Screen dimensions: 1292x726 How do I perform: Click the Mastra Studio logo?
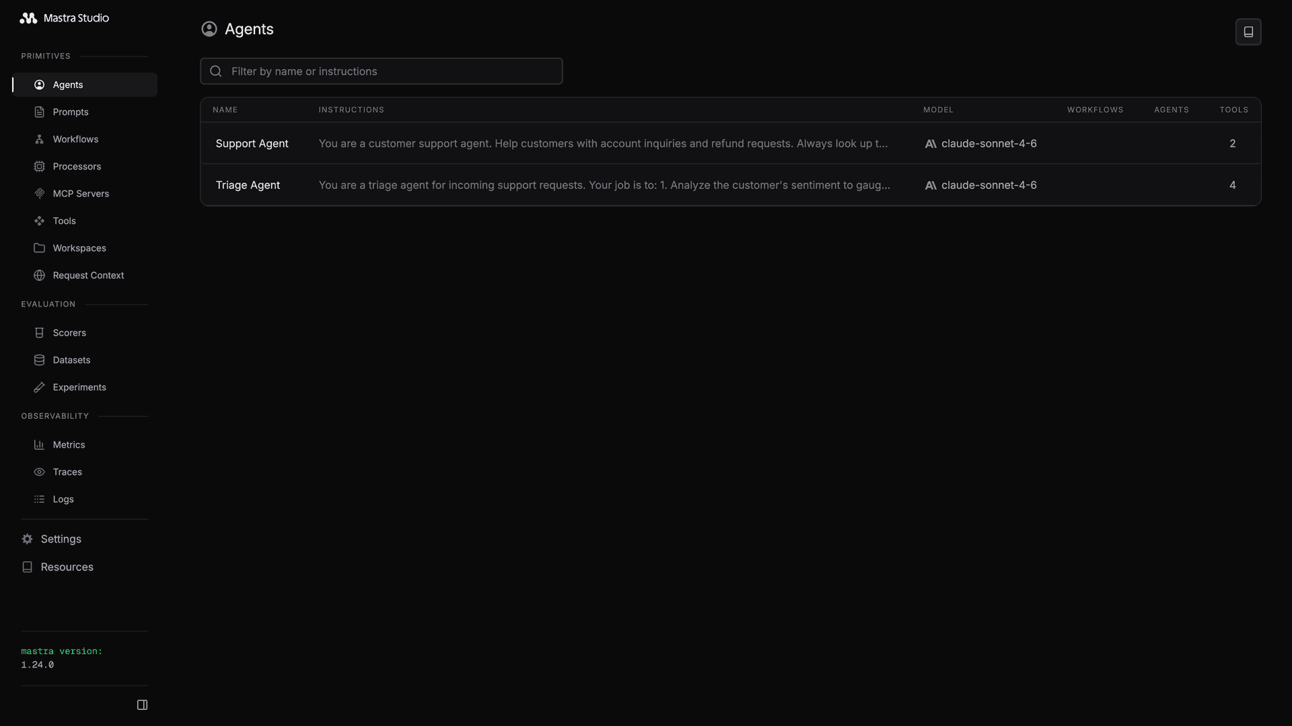(64, 18)
